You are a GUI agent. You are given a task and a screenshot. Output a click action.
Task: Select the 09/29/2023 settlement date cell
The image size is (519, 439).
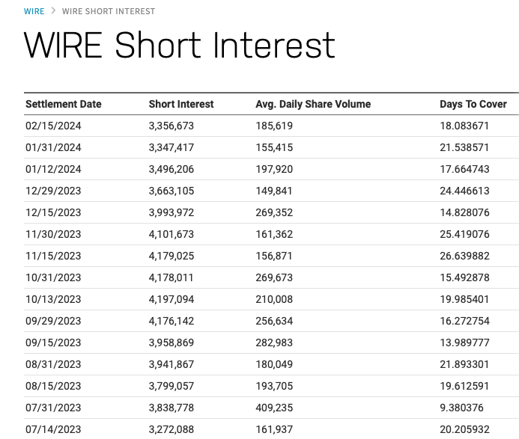[53, 321]
